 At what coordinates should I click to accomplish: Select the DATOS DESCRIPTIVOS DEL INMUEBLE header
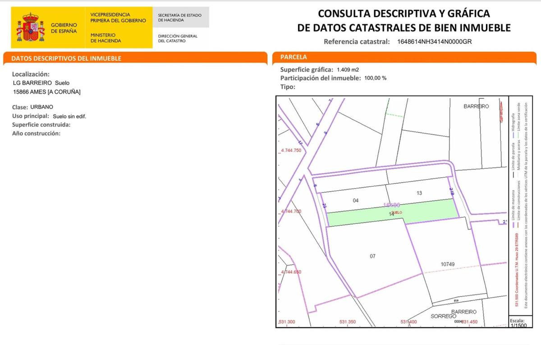[66, 59]
